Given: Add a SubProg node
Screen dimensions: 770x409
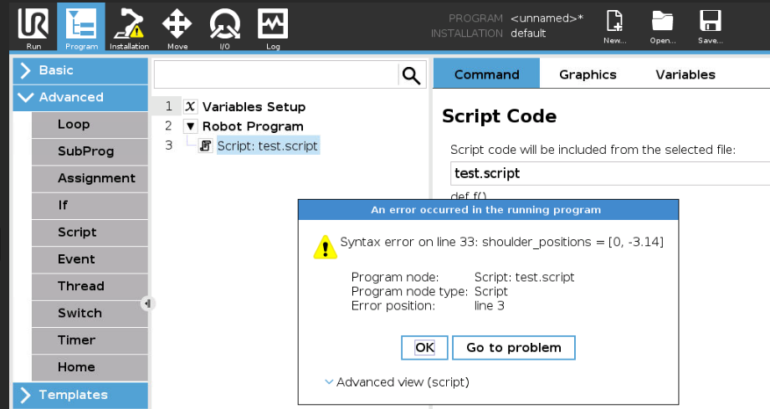Looking at the screenshot, I should coord(90,151).
